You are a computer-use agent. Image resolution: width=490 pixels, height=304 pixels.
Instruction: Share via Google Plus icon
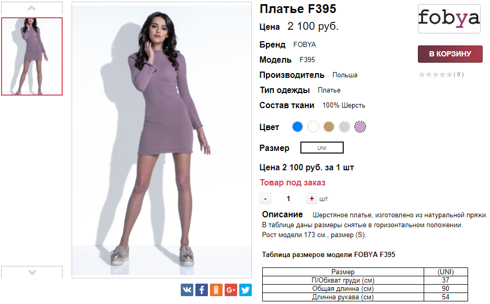(x=231, y=290)
